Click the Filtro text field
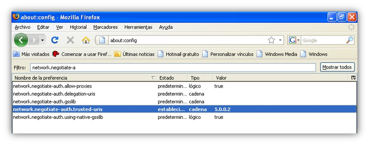369x145 pixels. (173, 68)
